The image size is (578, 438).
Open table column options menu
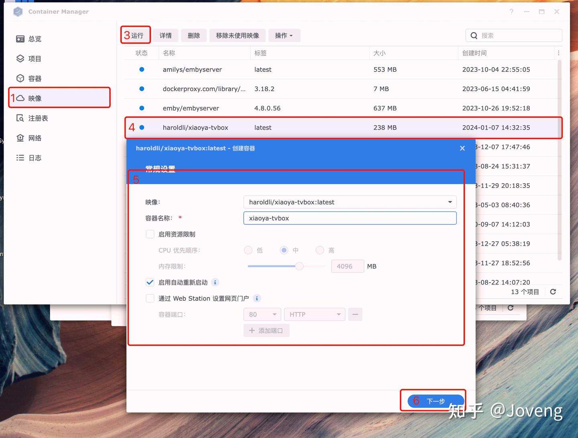click(x=558, y=53)
